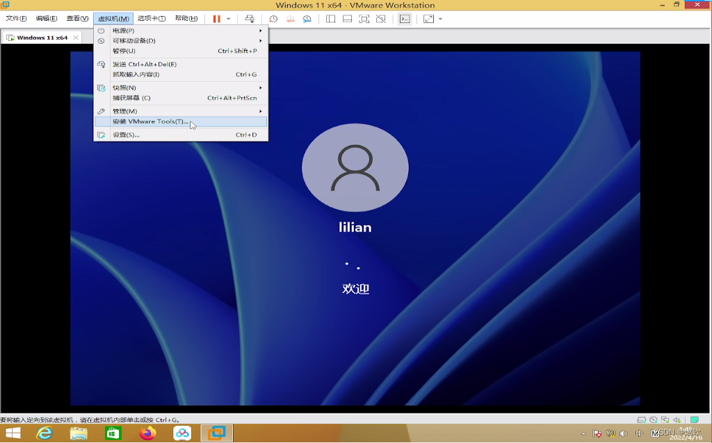Expand the 管理(M) submenu
Screen dimensions: 712x443
click(x=181, y=111)
